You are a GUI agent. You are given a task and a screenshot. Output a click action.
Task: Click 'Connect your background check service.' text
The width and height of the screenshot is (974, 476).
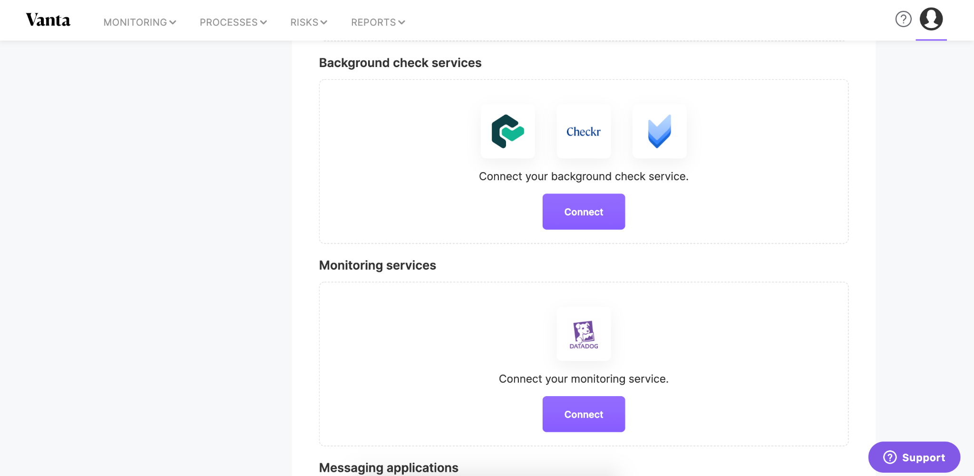pos(584,176)
